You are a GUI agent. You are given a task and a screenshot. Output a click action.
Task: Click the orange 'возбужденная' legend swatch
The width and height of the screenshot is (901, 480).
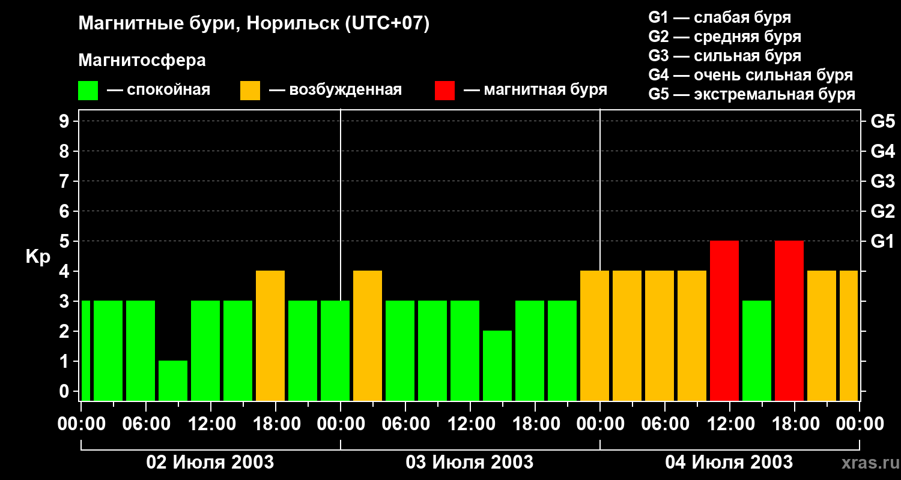[250, 91]
